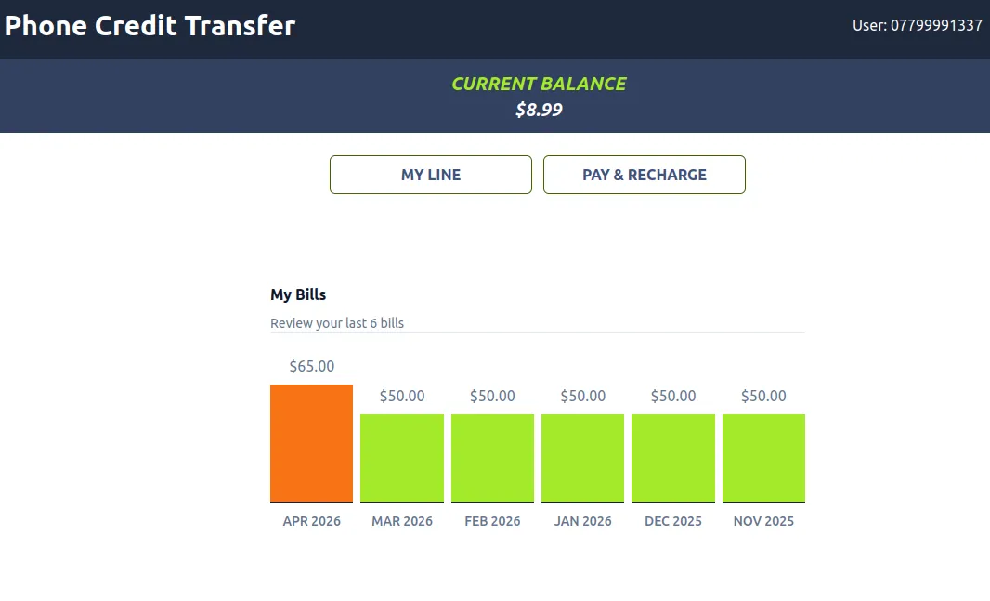This screenshot has width=990, height=601.
Task: Select the $8.99 balance amount
Action: (x=539, y=110)
